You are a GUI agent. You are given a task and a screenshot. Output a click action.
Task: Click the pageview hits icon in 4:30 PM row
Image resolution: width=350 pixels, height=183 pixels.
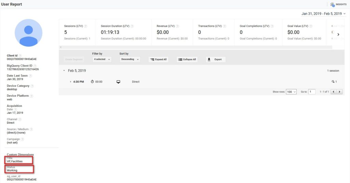tap(333, 82)
